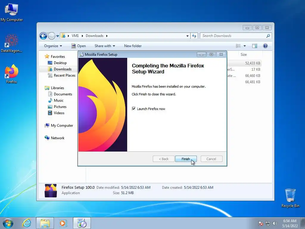Select Network in navigation pane
305x229 pixels.
pyautogui.click(x=57, y=138)
